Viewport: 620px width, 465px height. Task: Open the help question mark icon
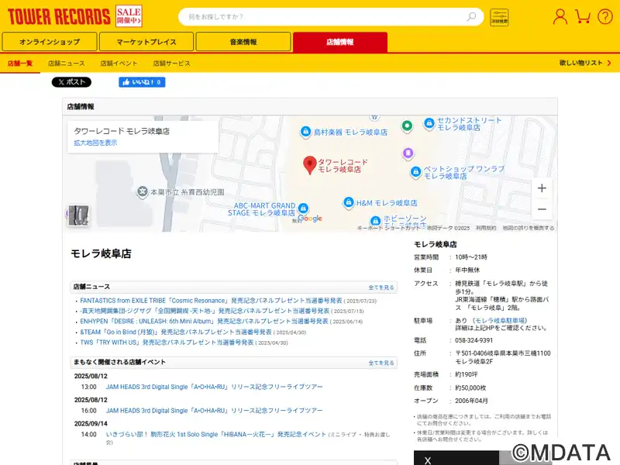(x=605, y=16)
